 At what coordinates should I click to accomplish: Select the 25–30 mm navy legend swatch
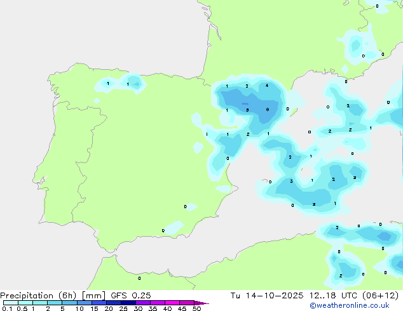[x=128, y=303]
